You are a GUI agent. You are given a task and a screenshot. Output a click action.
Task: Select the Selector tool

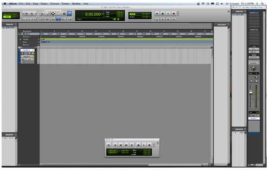(53, 13)
